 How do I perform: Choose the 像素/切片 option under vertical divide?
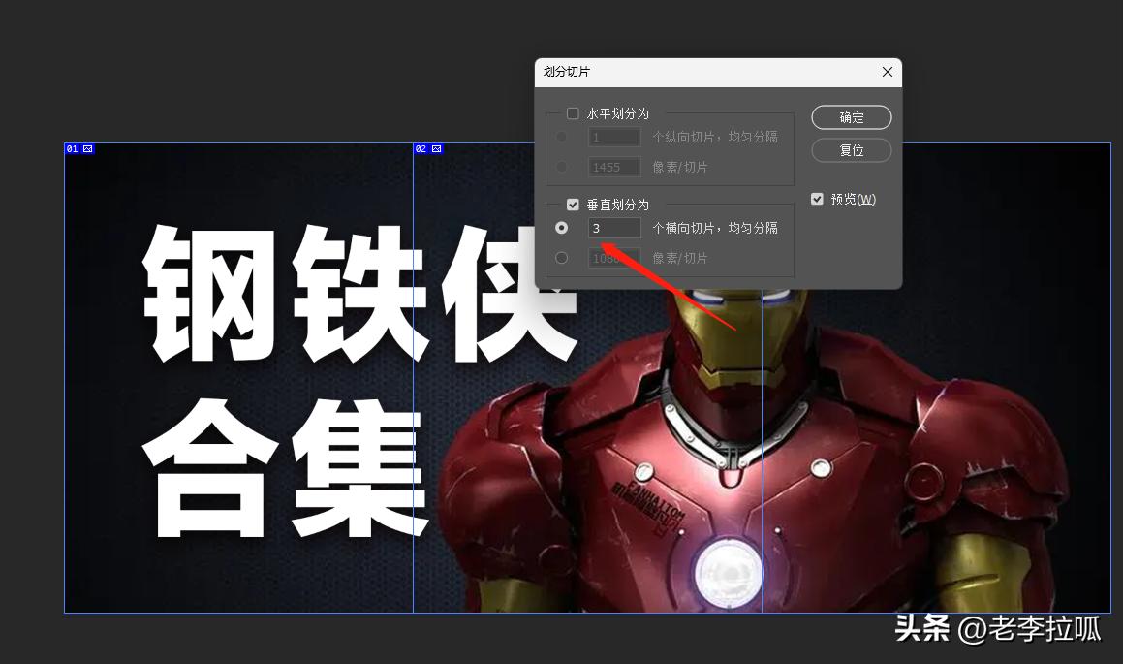562,258
